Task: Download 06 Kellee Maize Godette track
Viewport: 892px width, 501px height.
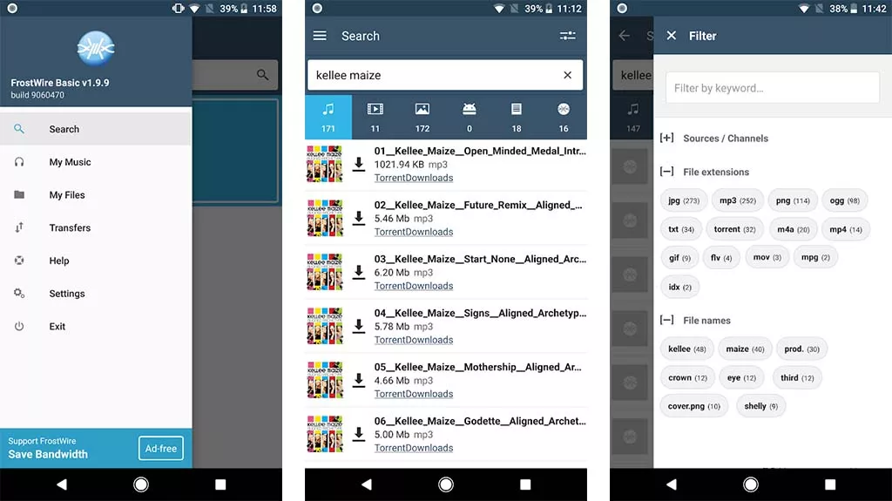Action: point(358,435)
